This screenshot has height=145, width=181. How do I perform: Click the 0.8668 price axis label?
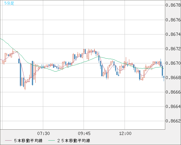click(x=173, y=78)
